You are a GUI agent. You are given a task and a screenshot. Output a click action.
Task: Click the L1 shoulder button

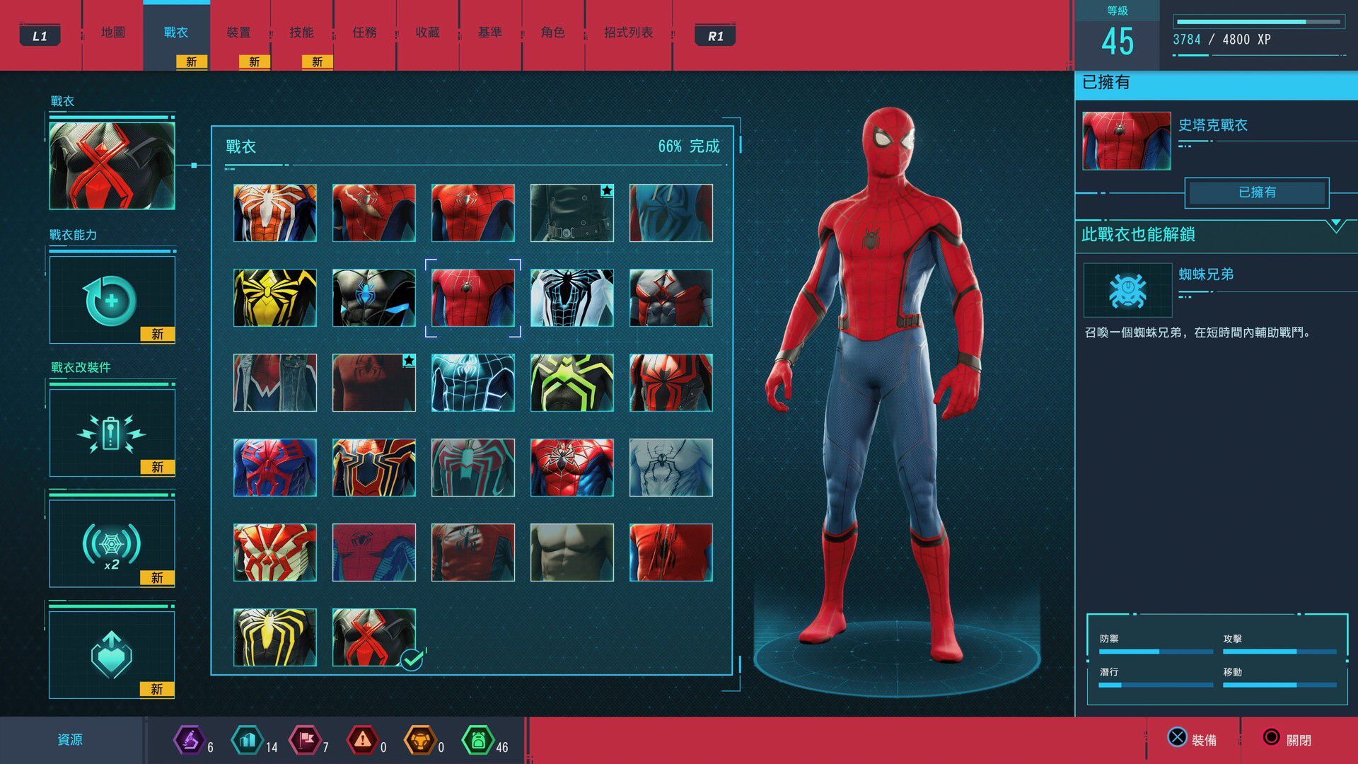40,35
